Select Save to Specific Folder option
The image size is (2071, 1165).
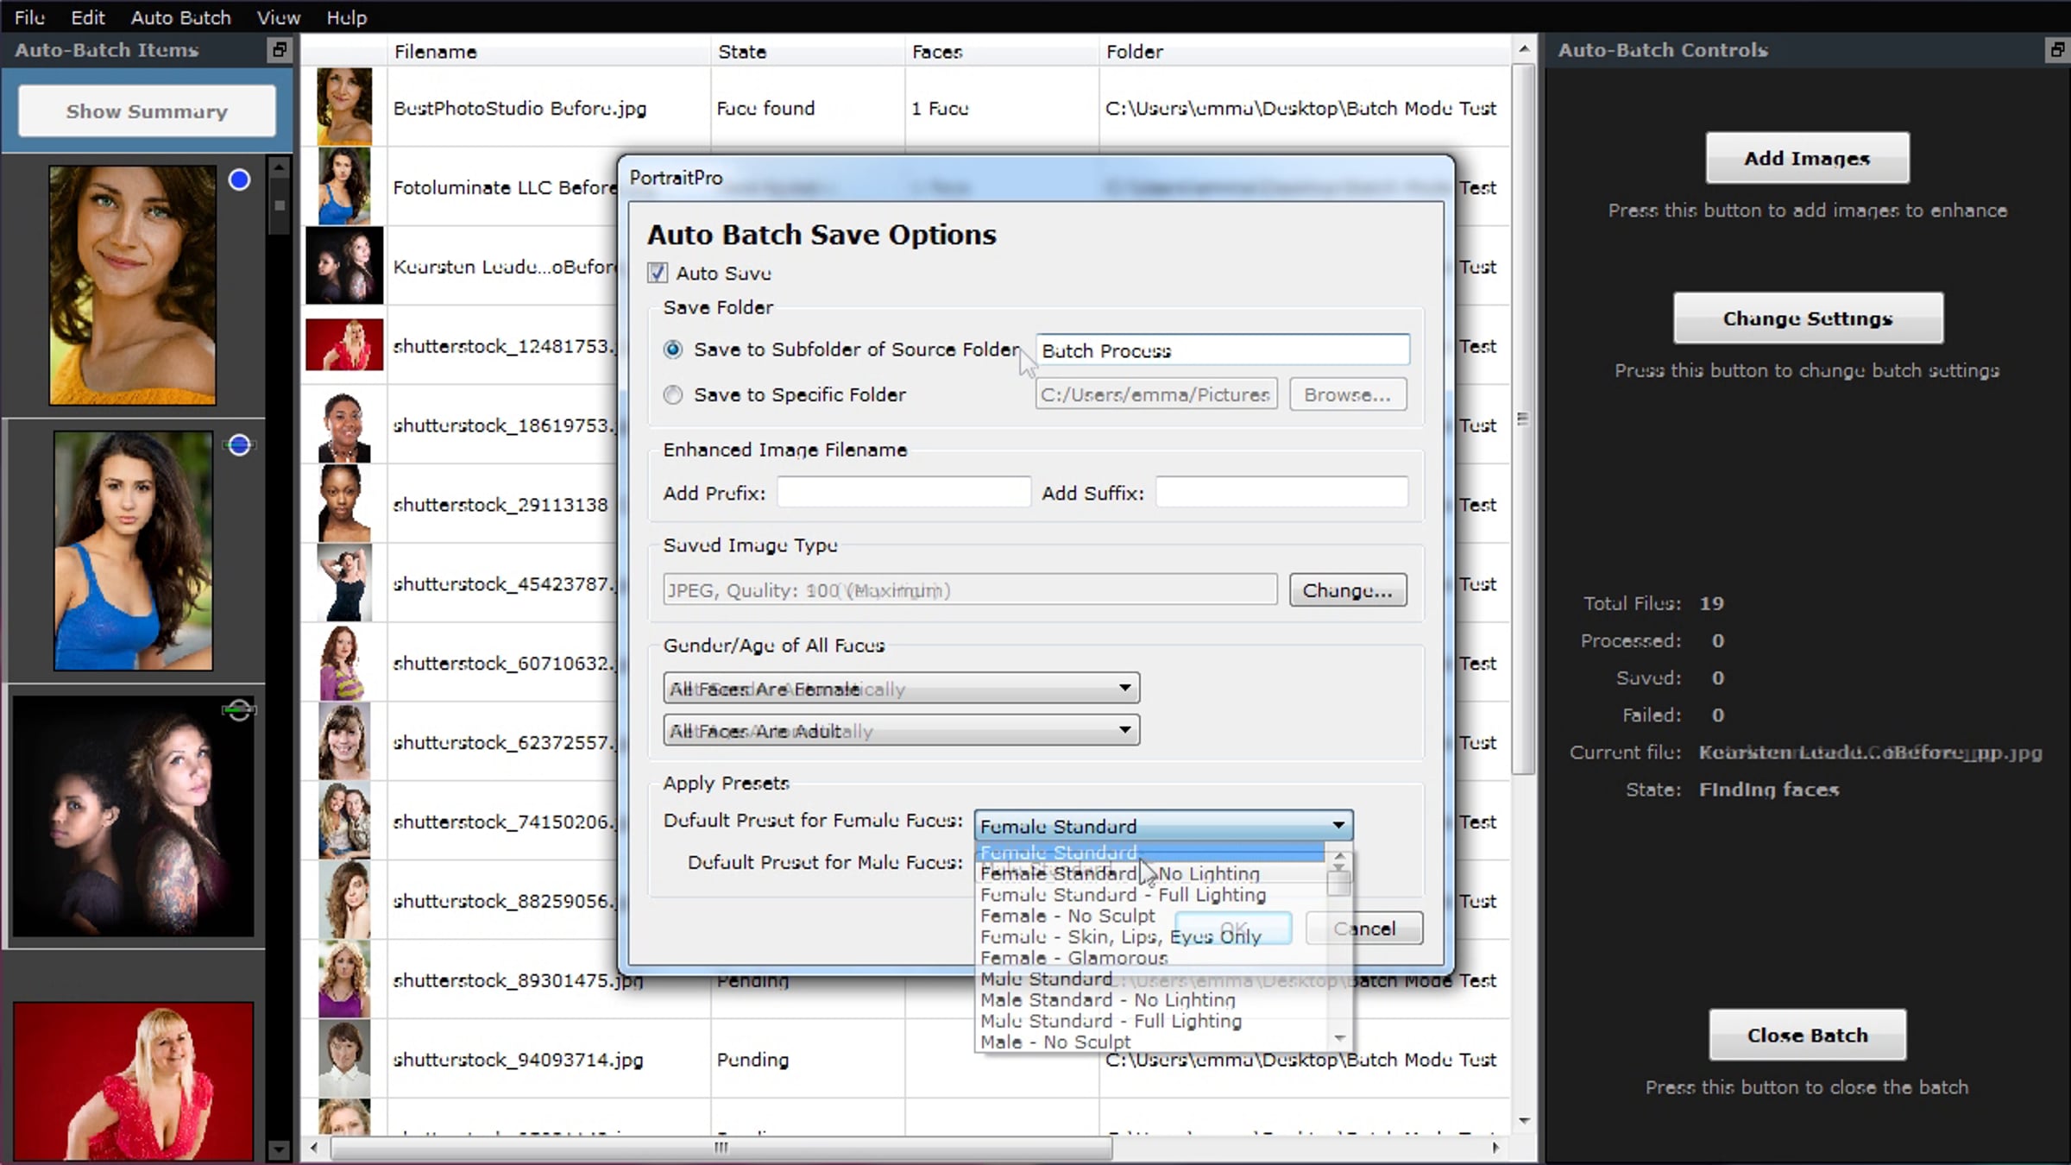pyautogui.click(x=673, y=395)
